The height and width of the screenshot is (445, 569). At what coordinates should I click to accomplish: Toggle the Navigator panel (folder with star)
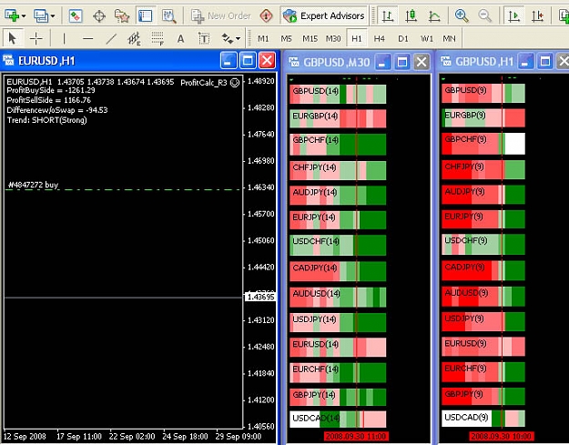(122, 15)
